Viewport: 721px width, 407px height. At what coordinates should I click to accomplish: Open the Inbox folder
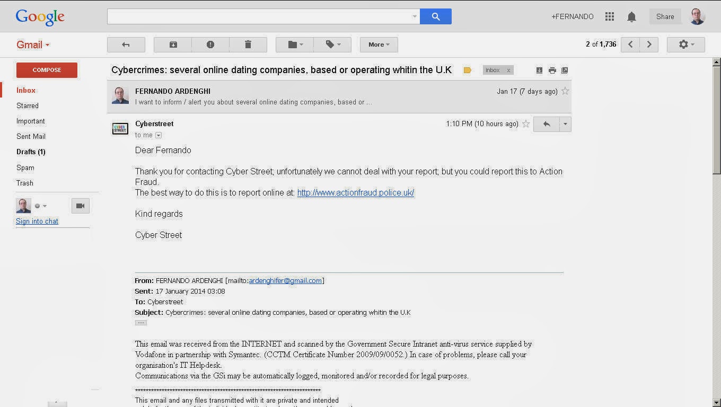(x=26, y=90)
